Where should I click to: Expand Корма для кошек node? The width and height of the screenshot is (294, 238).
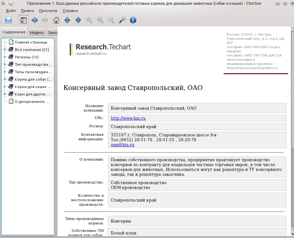(x=5, y=87)
